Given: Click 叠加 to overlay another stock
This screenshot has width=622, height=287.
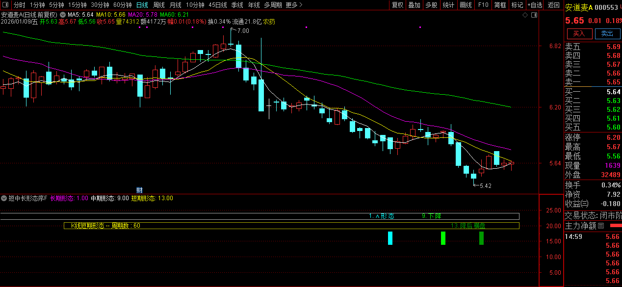Looking at the screenshot, I should pos(415,5).
